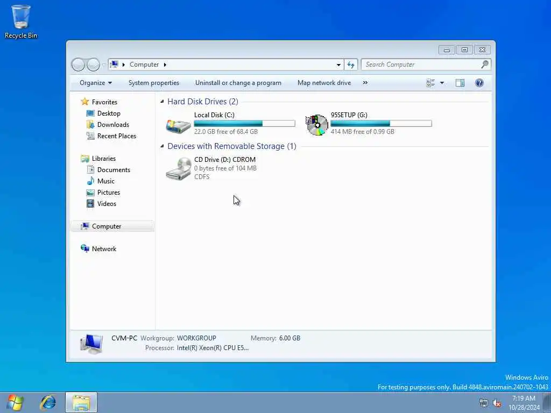Open the Help button
The image size is (551, 413).
tap(479, 83)
